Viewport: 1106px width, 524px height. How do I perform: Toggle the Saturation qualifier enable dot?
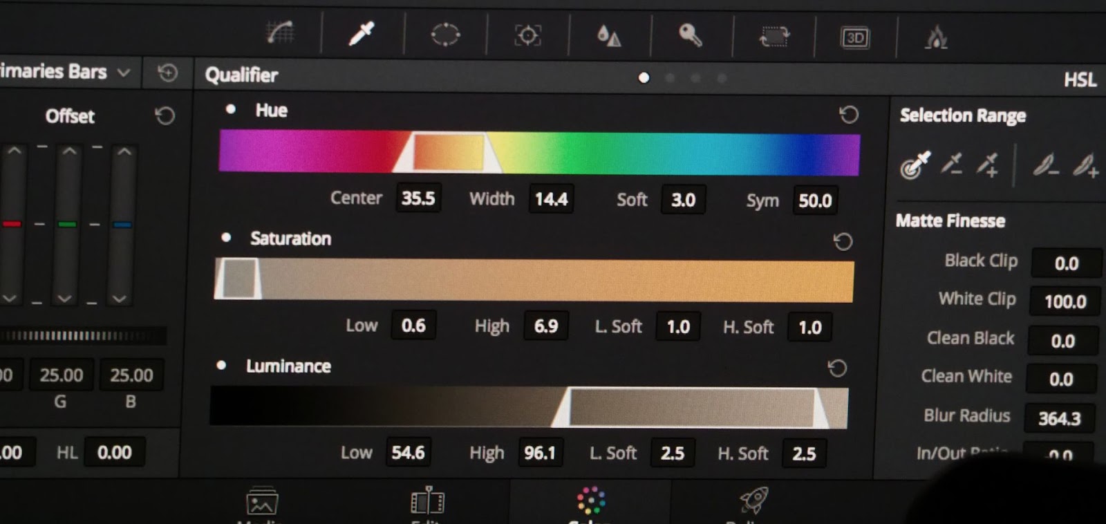pyautogui.click(x=226, y=237)
